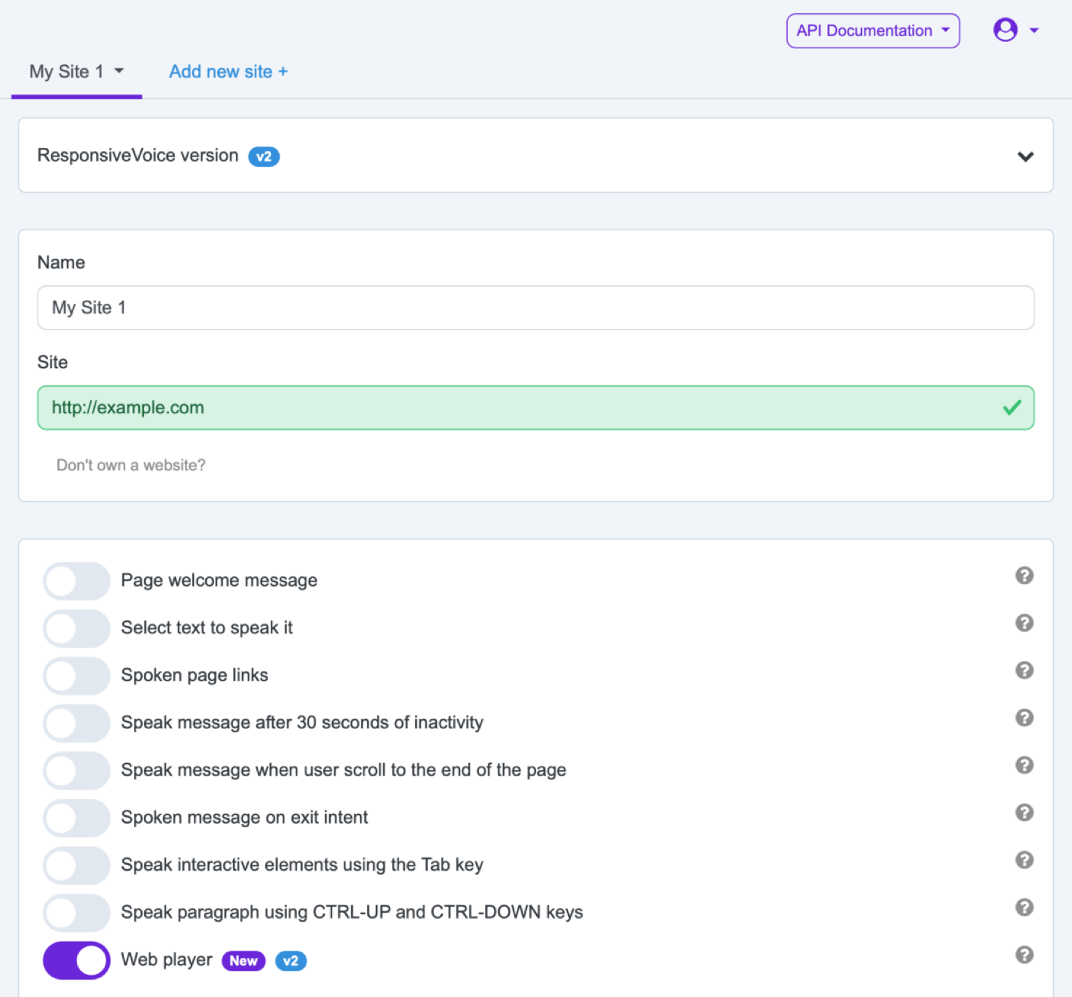
Task: Click the Name input field
Action: pos(536,308)
